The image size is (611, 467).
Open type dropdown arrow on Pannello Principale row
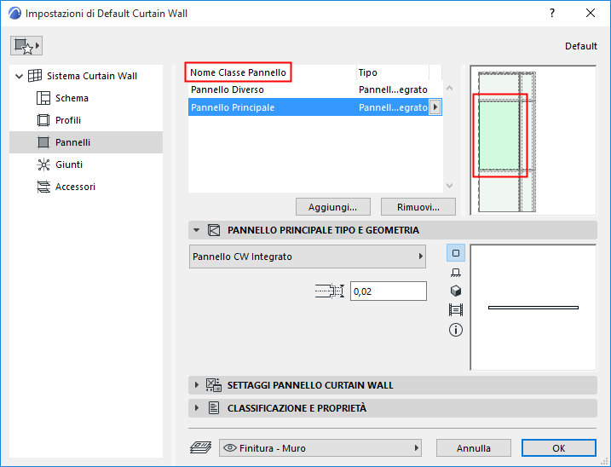coord(435,107)
